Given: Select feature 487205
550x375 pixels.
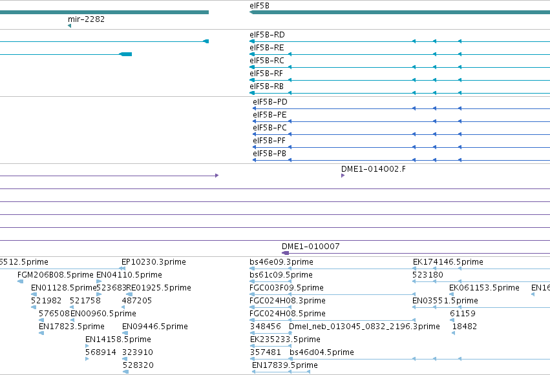Looking at the screenshot, I should pos(136,301).
